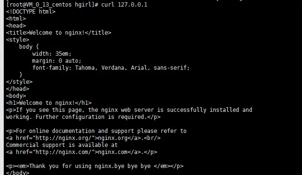Click the 'width: 35em;' CSS line
Image resolution: width=302 pixels, height=175 pixels.
pyautogui.click(x=52, y=54)
